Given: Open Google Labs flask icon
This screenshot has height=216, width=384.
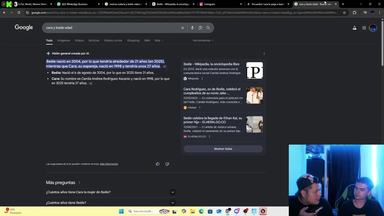Looking at the screenshot, I should point(355,28).
